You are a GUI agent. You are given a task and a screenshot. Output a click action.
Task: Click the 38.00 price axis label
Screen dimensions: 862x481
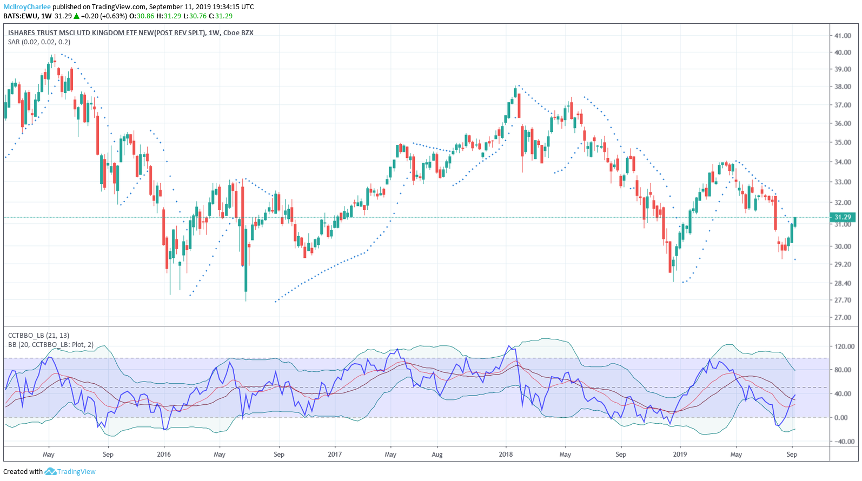point(843,86)
